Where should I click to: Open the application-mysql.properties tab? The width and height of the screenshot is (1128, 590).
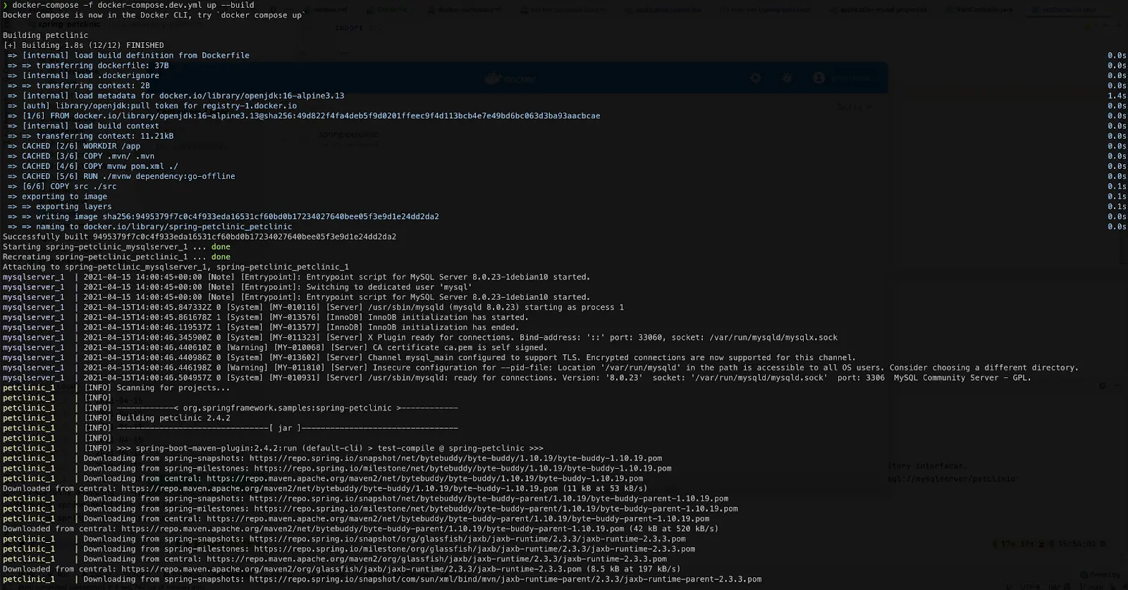click(883, 10)
